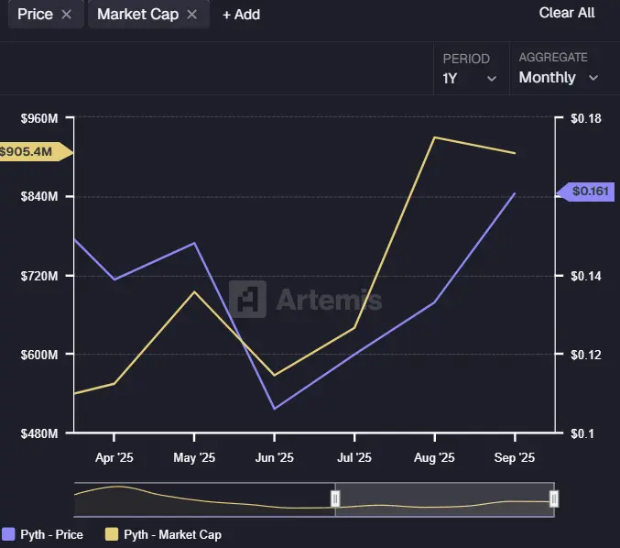620x548 pixels.
Task: Select the Price chip label
Action: (35, 15)
